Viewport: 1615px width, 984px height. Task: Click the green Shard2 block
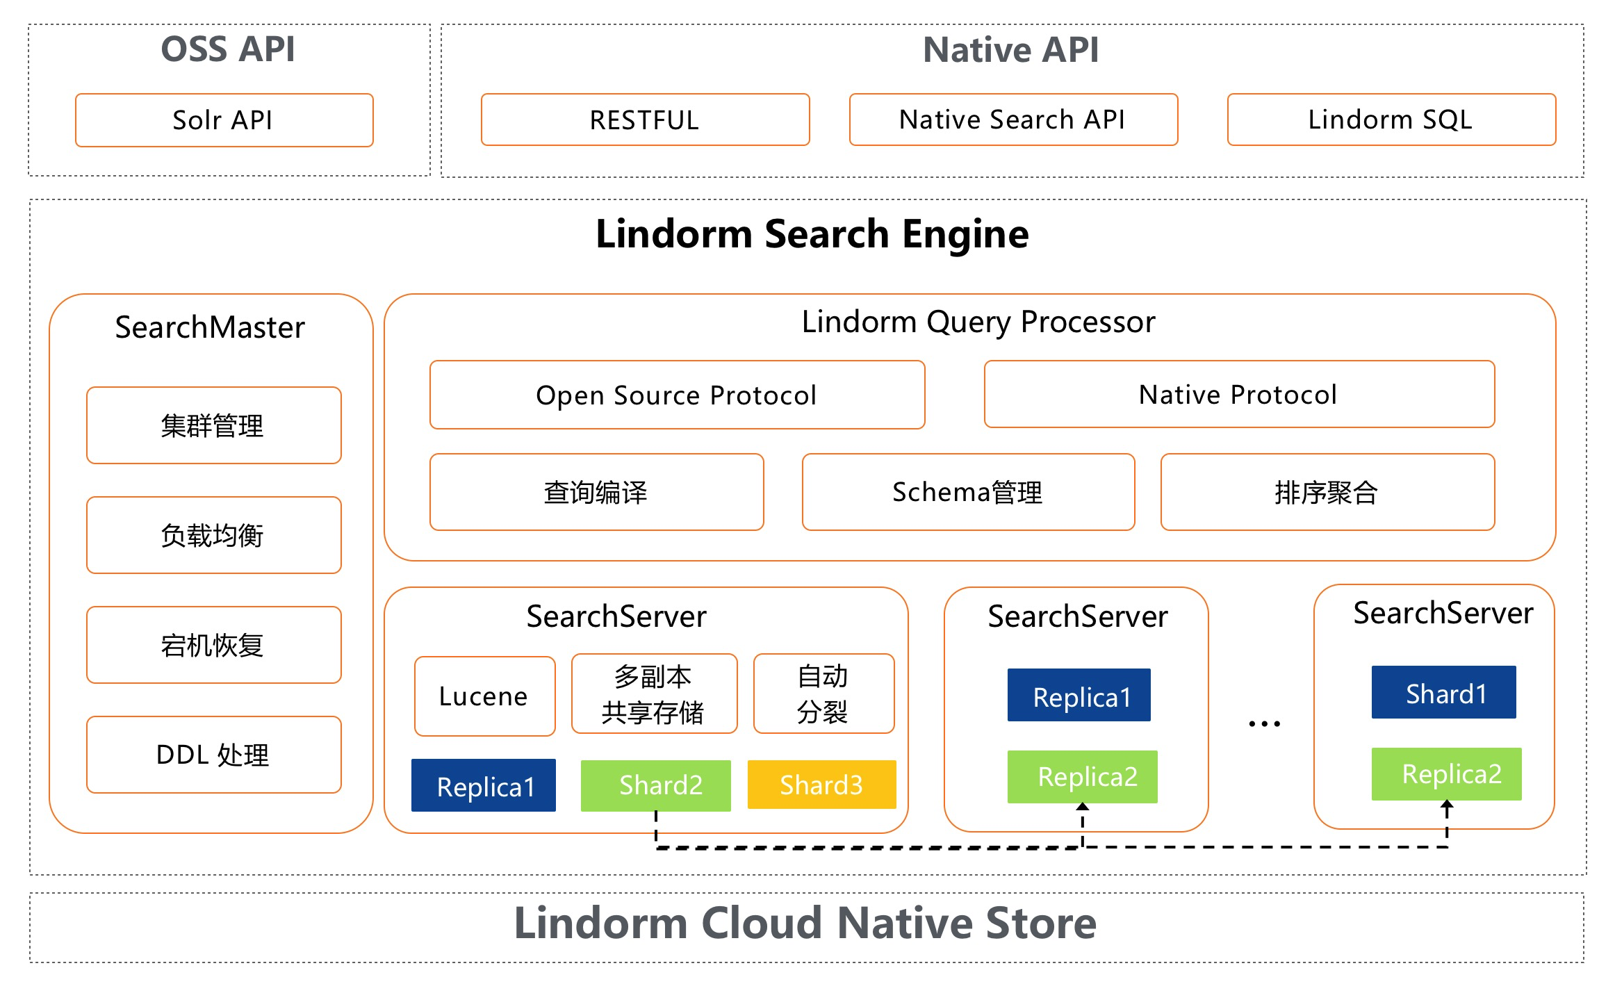pos(655,786)
